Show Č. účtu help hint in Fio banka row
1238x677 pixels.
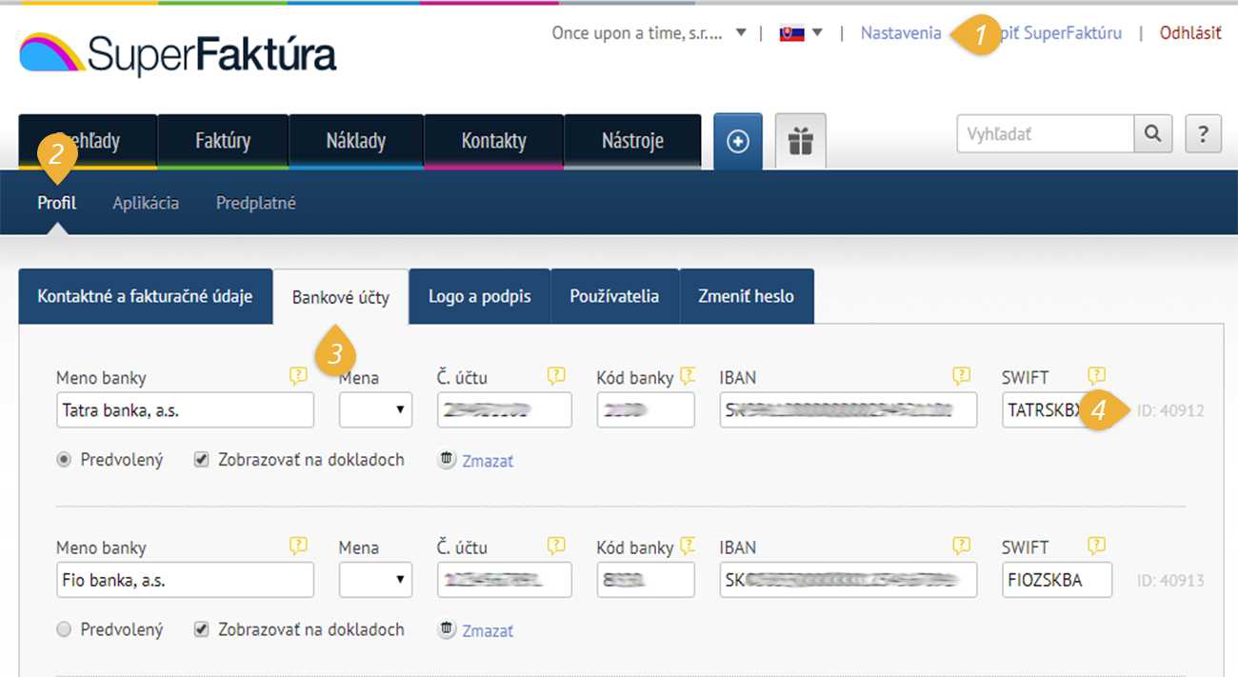click(556, 547)
